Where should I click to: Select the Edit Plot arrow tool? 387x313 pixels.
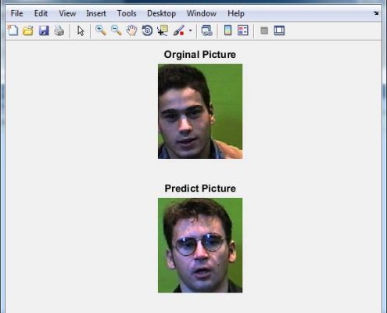pos(81,31)
